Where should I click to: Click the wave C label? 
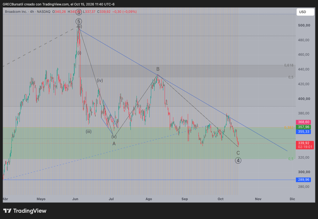pyautogui.click(x=238, y=153)
